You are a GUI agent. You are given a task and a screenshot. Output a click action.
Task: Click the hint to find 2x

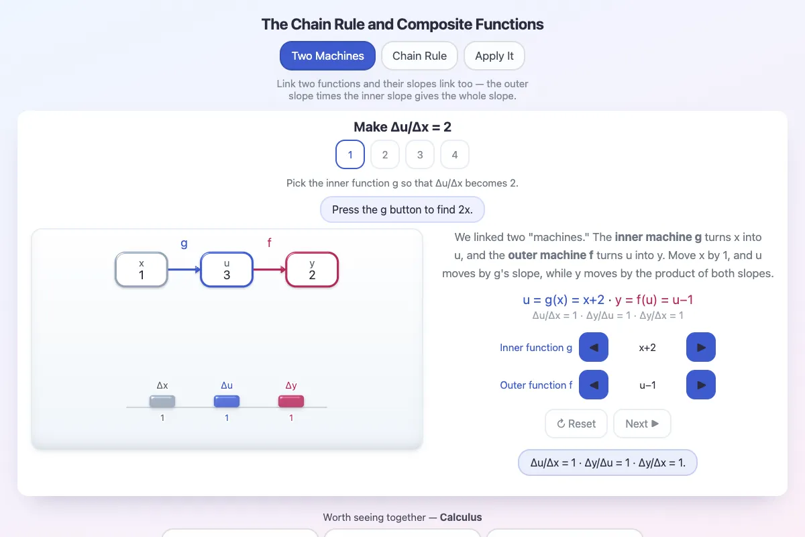pos(402,209)
